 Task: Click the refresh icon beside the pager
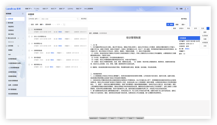click(x=64, y=25)
